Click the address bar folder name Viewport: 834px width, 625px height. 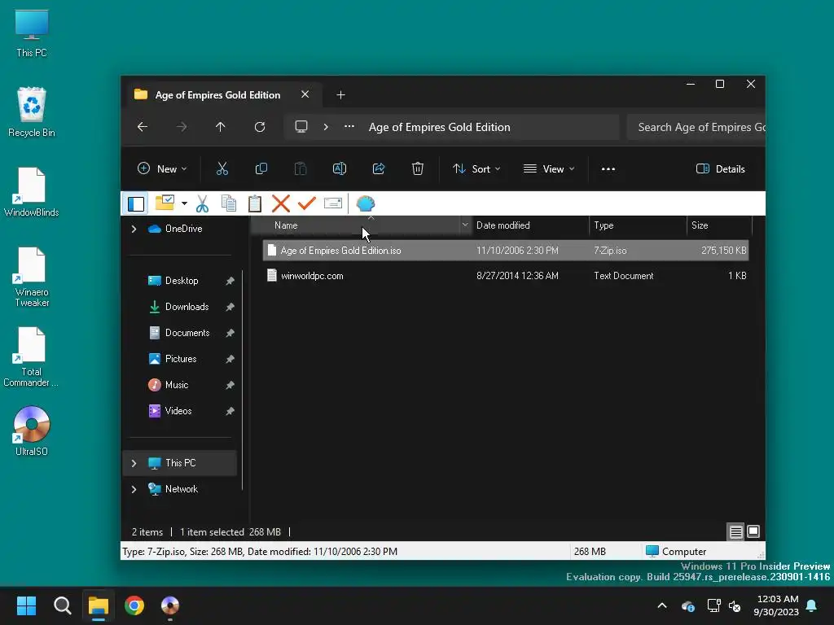click(439, 127)
